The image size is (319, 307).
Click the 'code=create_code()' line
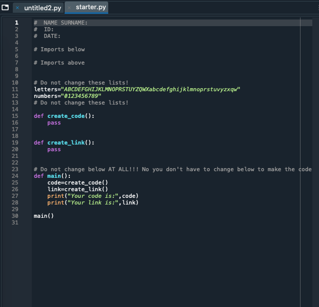78,182
